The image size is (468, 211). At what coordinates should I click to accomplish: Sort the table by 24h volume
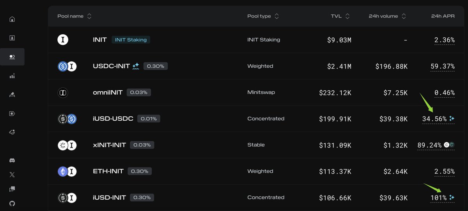coord(387,16)
